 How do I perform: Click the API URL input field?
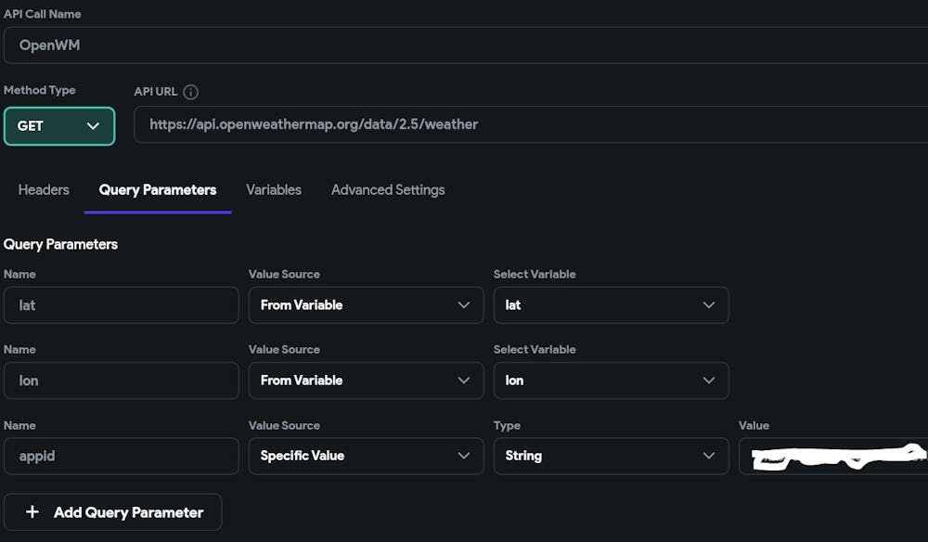(529, 124)
